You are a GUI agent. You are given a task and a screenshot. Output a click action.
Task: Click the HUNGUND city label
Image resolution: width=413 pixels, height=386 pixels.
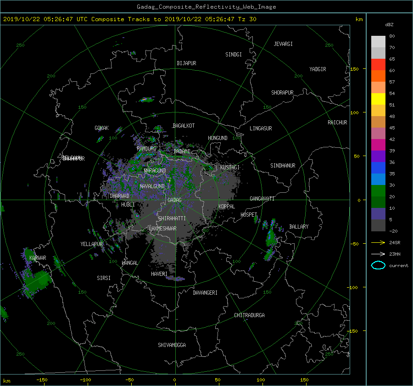218,138
